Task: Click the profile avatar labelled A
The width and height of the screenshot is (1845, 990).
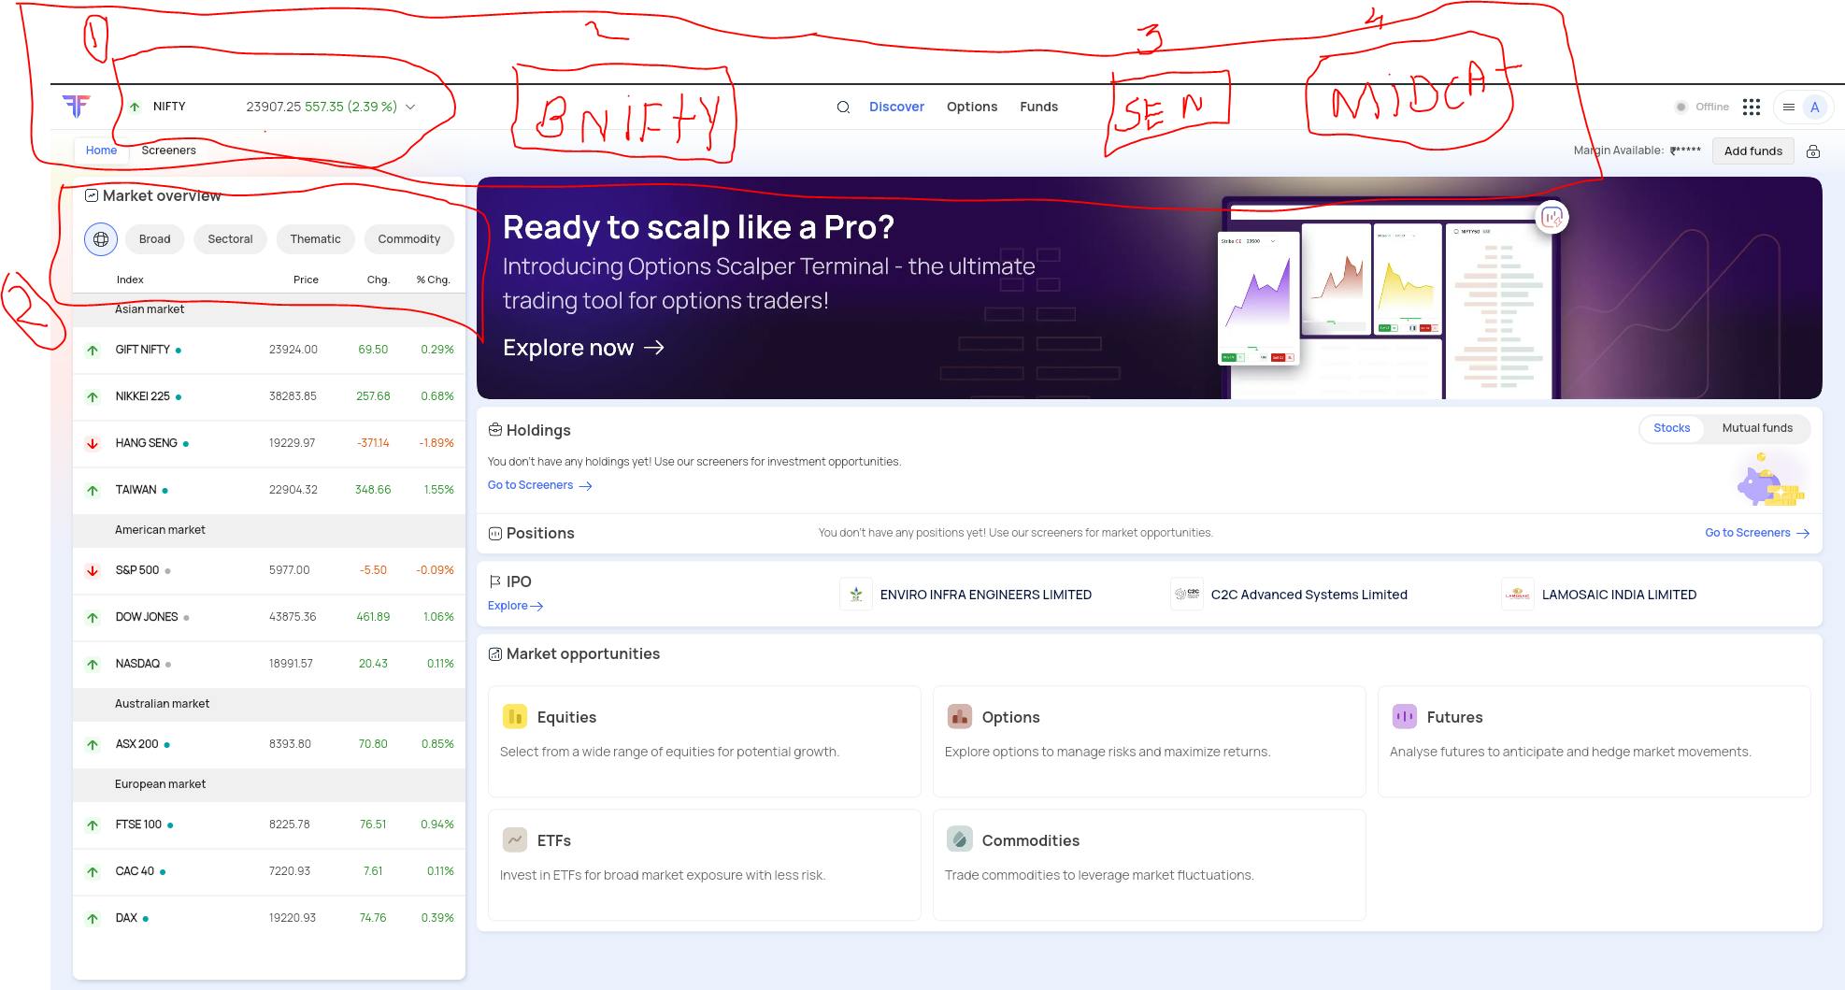Action: [x=1814, y=108]
